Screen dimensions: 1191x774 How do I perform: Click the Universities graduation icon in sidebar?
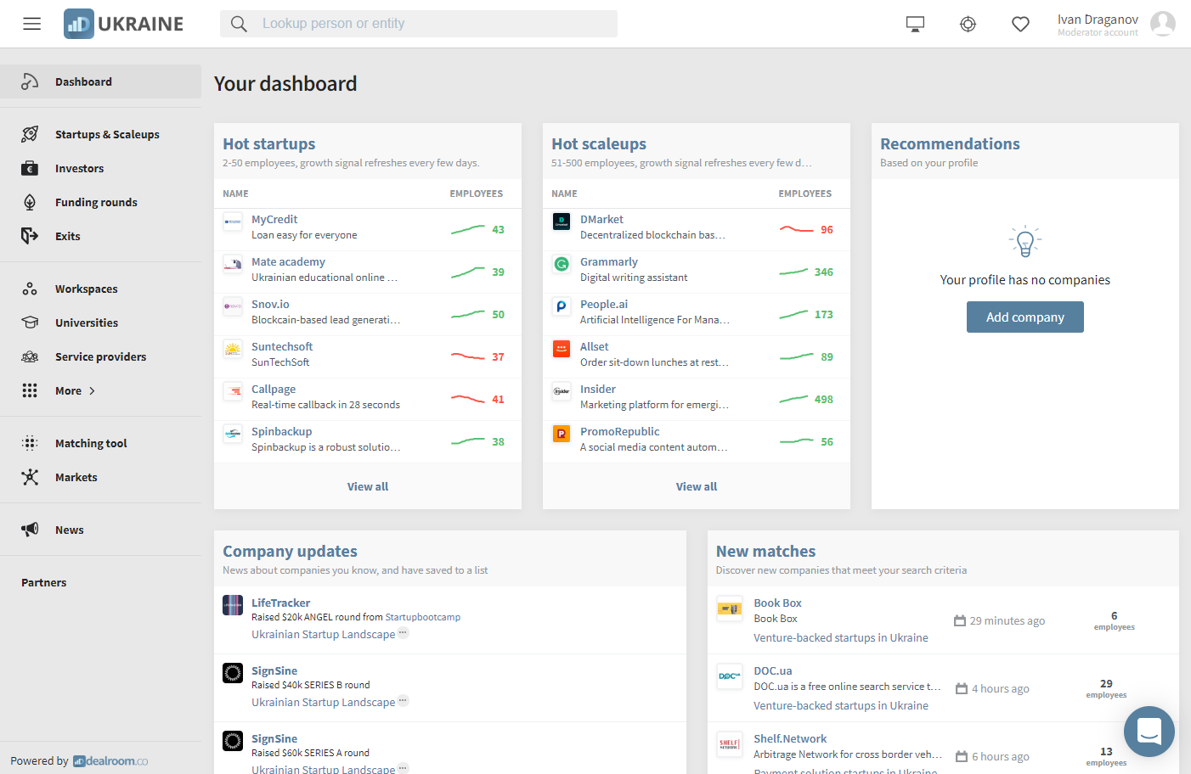point(30,322)
